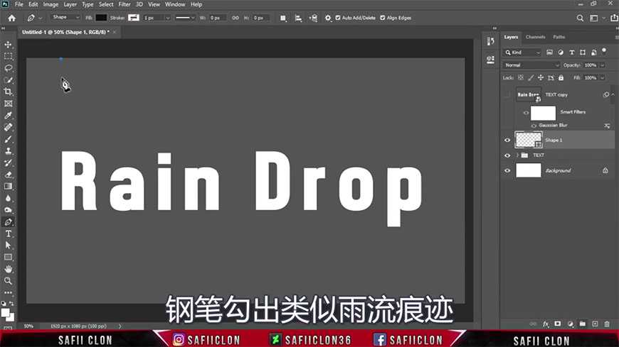Click the foreground color swatch
The image size is (619, 347).
coord(5,313)
